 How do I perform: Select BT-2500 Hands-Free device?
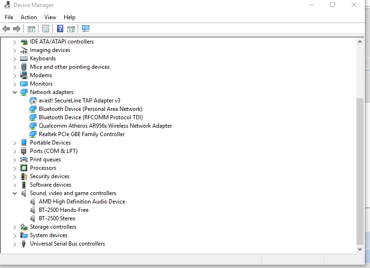64,210
